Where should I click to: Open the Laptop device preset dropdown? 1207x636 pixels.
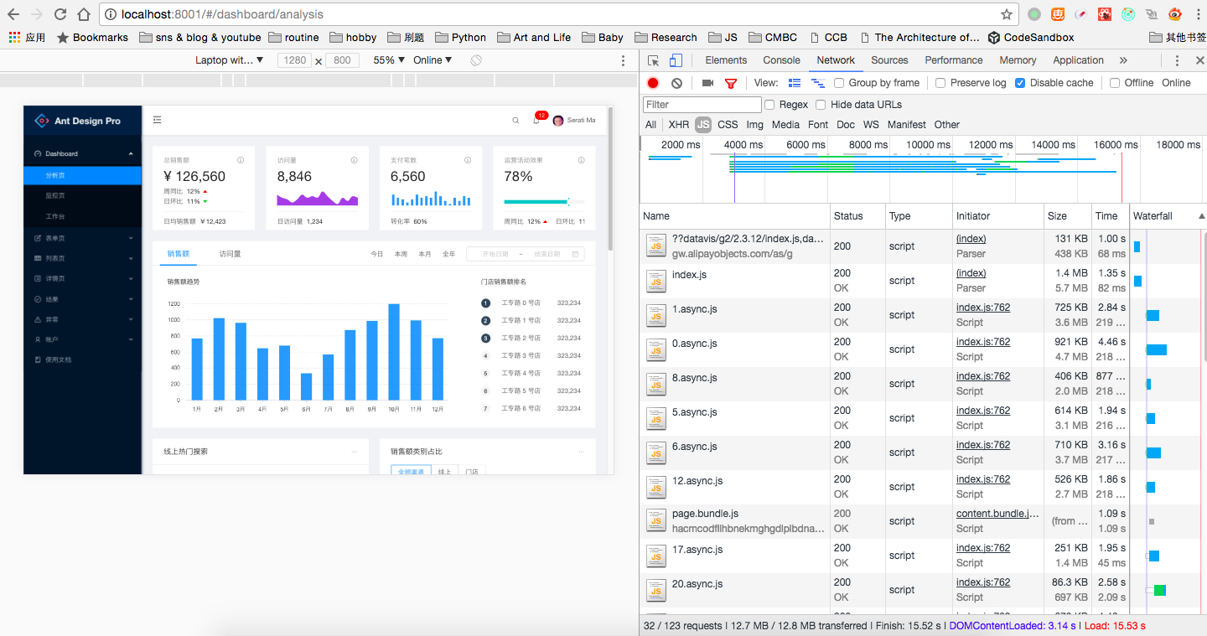(230, 60)
